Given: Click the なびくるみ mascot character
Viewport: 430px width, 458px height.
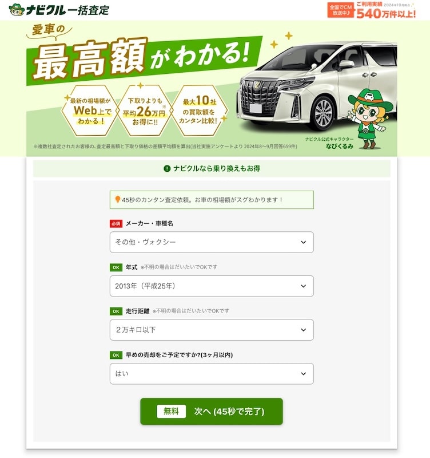Looking at the screenshot, I should (370, 119).
